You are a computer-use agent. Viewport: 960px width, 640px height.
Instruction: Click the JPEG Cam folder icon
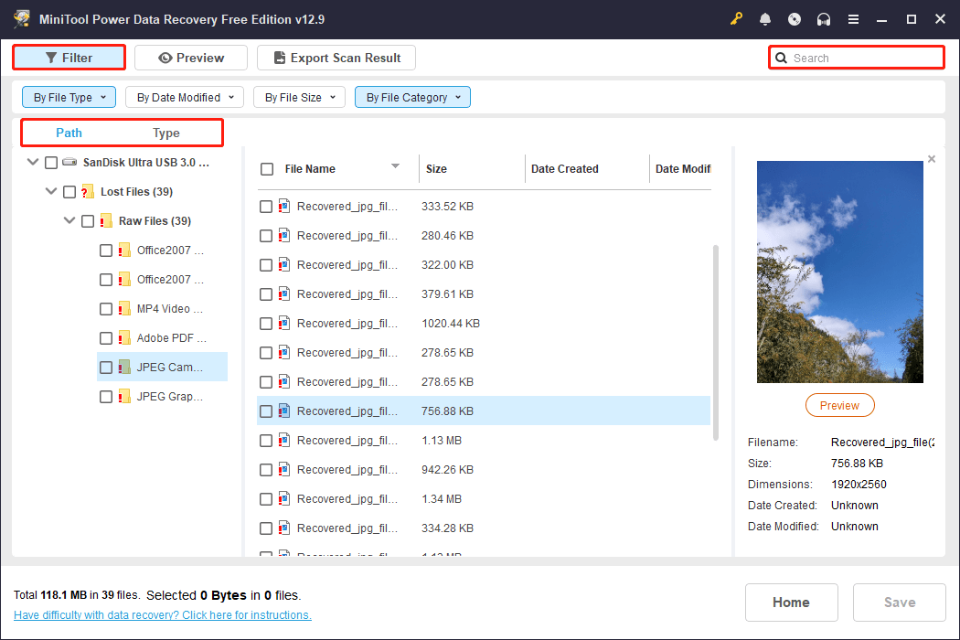(124, 368)
